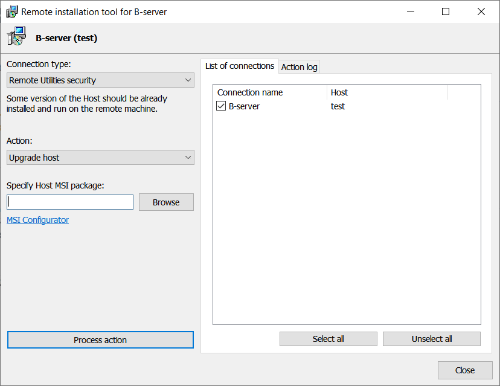Click the Close button at bottom right
The image size is (500, 386).
[465, 370]
